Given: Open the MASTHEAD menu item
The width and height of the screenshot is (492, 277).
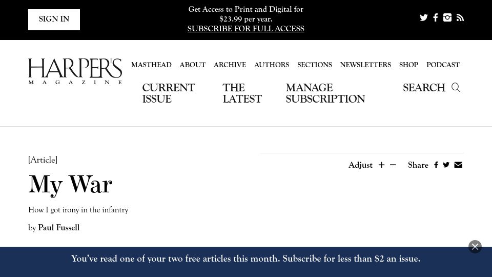Looking at the screenshot, I should click(151, 65).
